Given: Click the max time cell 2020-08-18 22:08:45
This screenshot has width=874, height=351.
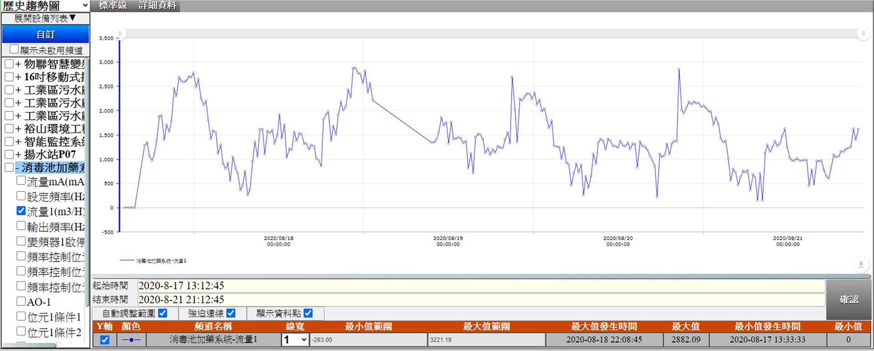Looking at the screenshot, I should pos(604,340).
